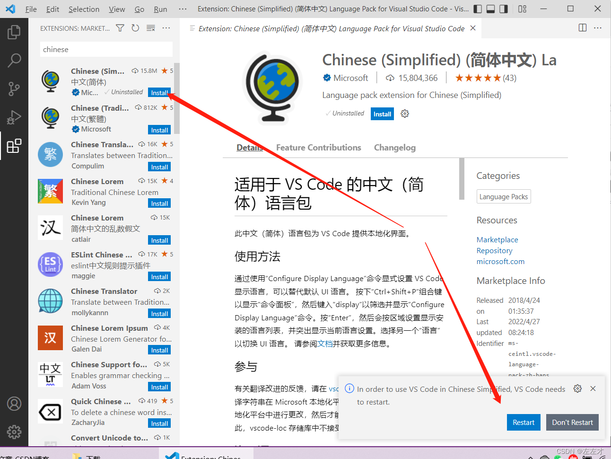The width and height of the screenshot is (611, 459).
Task: Open the Go menu
Action: (x=140, y=9)
